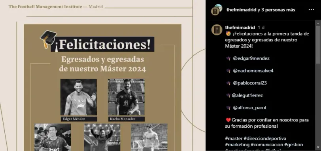Click the party face emoji in caption

click(228, 34)
